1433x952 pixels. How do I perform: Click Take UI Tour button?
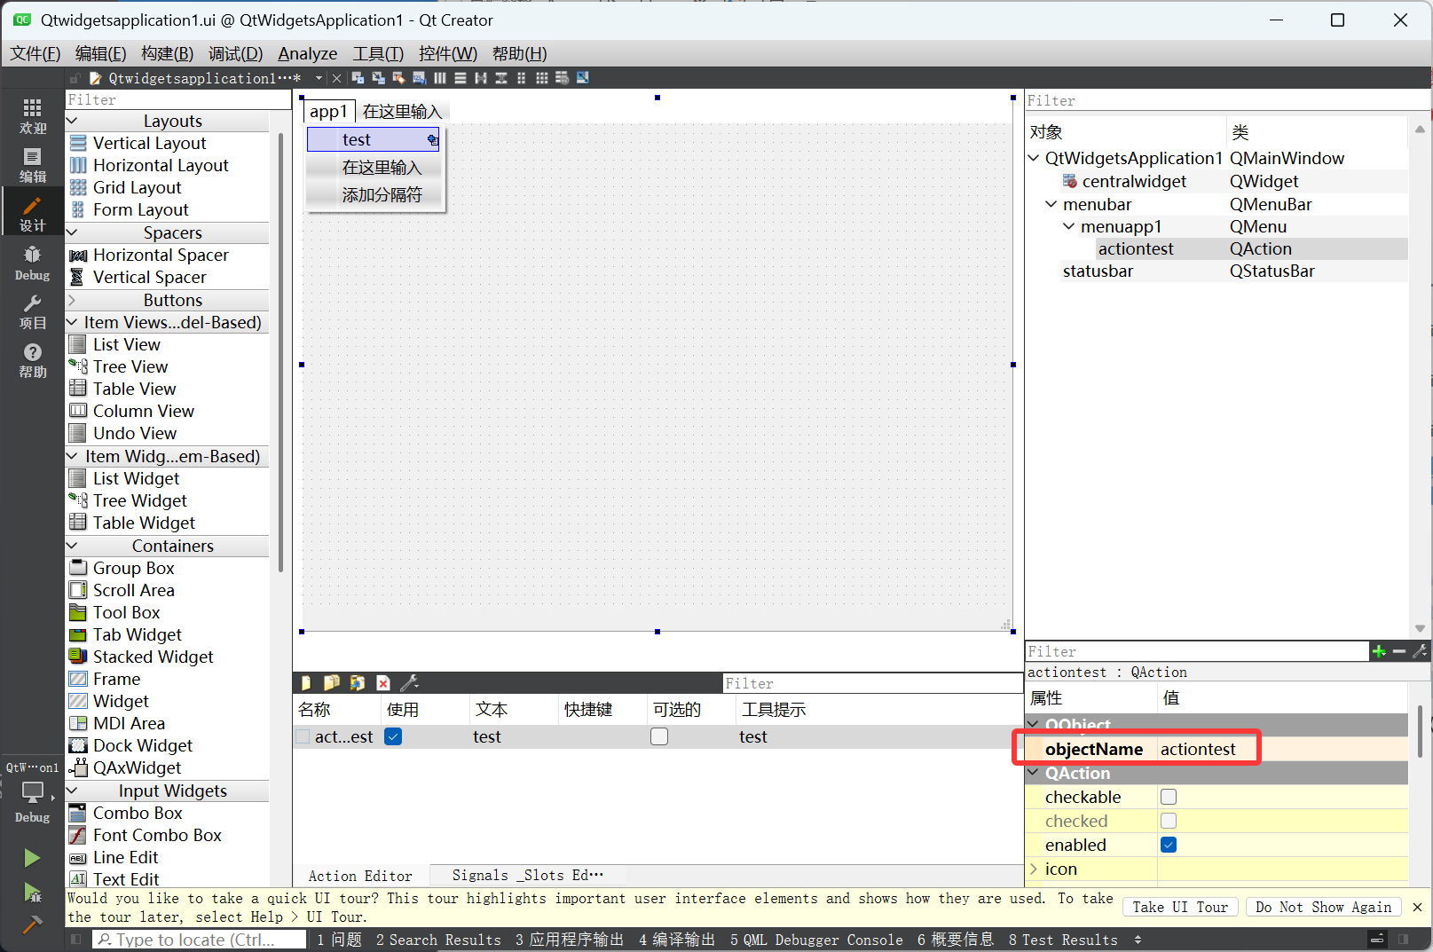click(1180, 907)
